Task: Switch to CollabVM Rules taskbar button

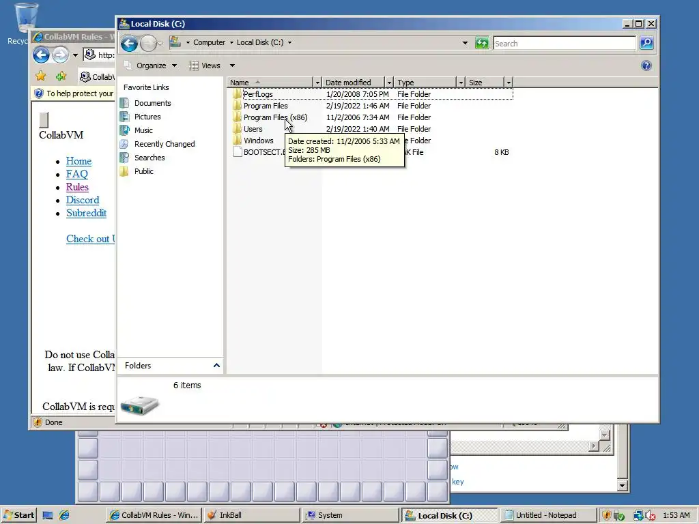Action: 154,515
